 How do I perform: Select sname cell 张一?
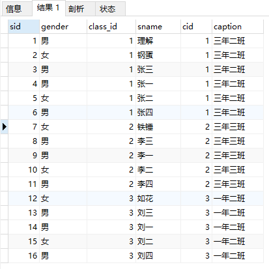click(x=158, y=83)
